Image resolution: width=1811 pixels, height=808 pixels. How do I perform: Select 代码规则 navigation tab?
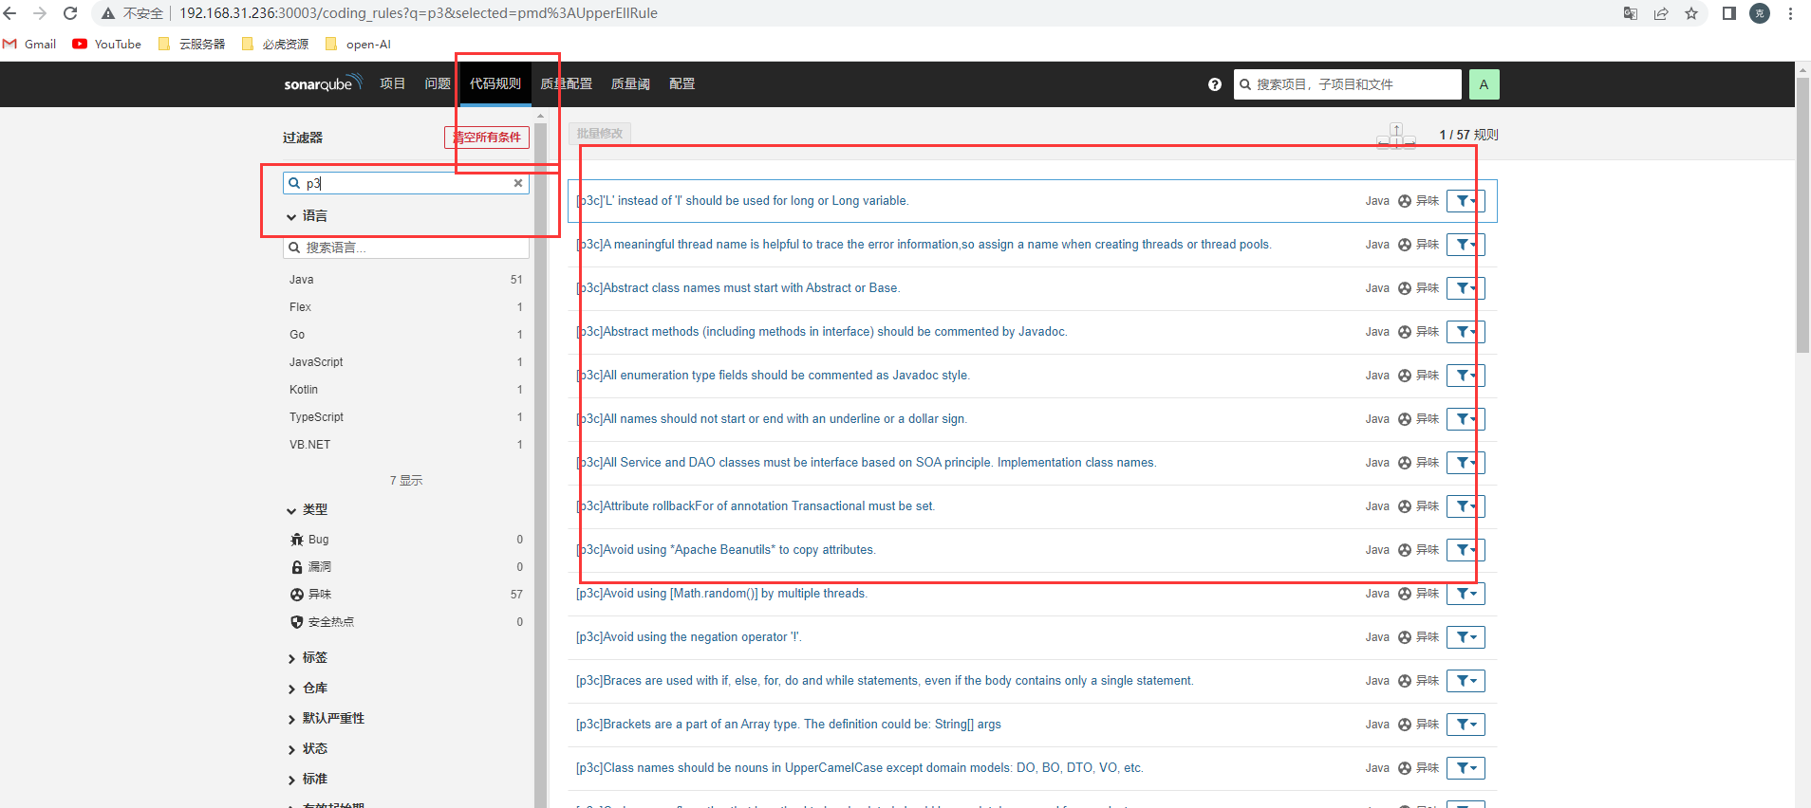click(495, 83)
